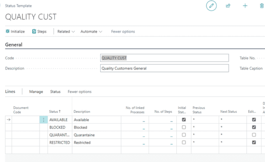Toggle Initial Status checkbox for RESTRICTED
Viewport: 265px width, 162px height.
184,142
